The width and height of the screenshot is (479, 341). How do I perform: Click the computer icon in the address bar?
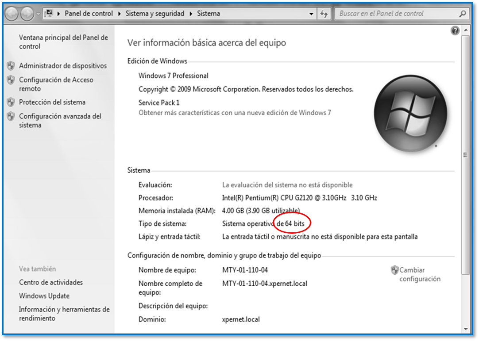(49, 13)
